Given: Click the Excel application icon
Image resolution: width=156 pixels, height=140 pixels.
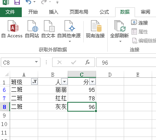Looking at the screenshot, I should pos(6,2).
